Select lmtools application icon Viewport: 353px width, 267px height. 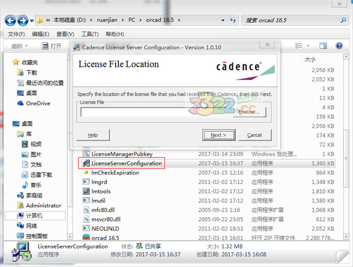[x=86, y=191]
